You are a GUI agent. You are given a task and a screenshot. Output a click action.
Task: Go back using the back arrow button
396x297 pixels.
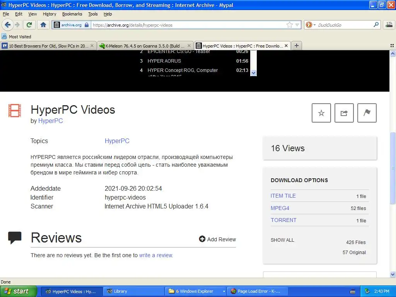pyautogui.click(x=7, y=25)
